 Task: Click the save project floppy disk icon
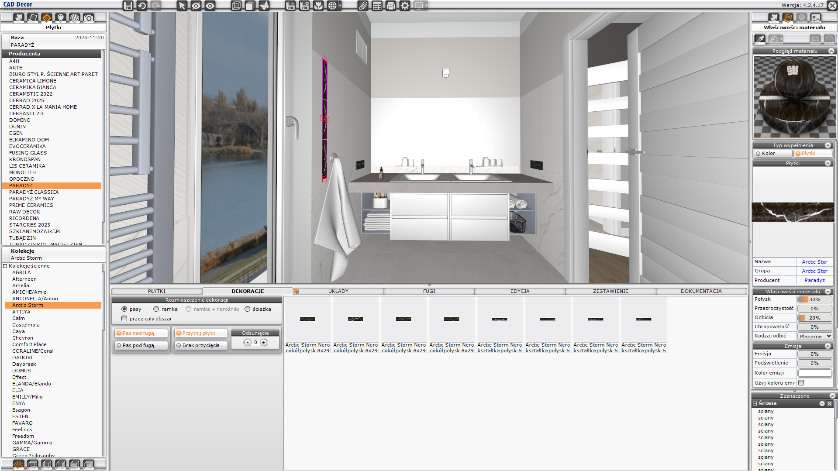tap(128, 6)
